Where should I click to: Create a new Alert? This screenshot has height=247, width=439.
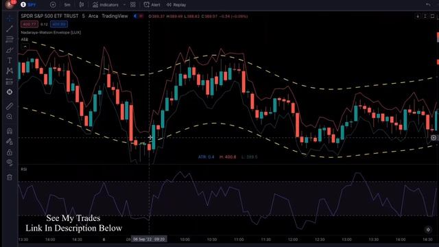(x=152, y=5)
